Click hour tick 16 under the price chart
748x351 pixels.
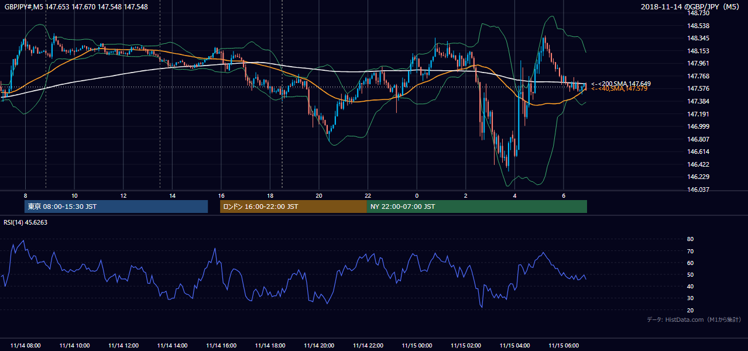tap(221, 195)
